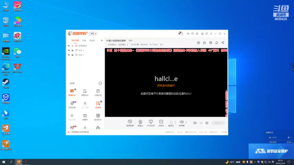This screenshot has width=294, height=165.
Task: Open the notification bell above preview
Action: [216, 43]
